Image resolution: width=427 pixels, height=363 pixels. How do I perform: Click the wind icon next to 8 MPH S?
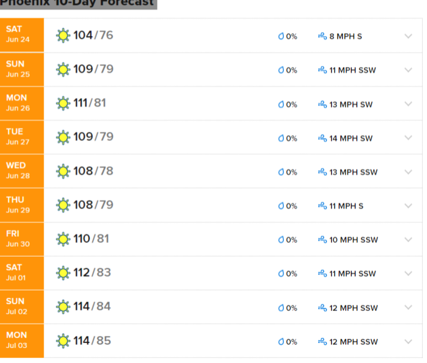pos(323,37)
